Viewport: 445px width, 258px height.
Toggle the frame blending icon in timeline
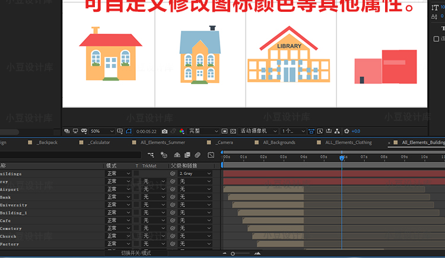(187, 155)
